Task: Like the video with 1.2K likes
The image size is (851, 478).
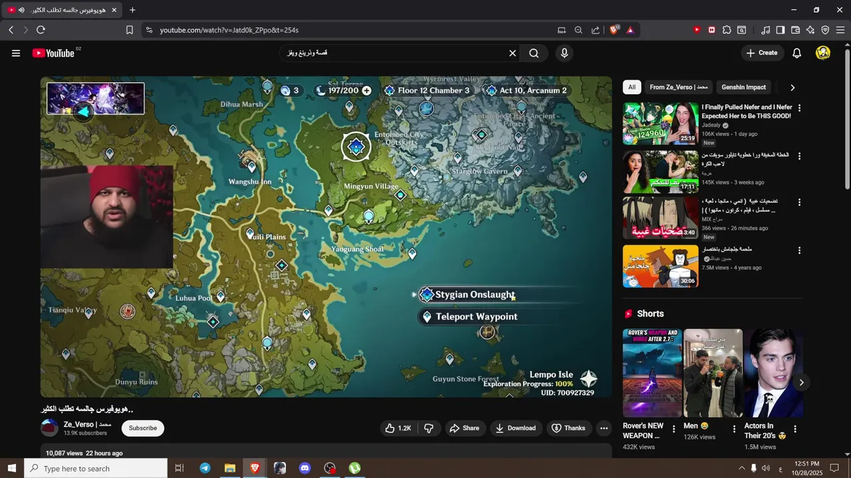Action: [x=398, y=428]
